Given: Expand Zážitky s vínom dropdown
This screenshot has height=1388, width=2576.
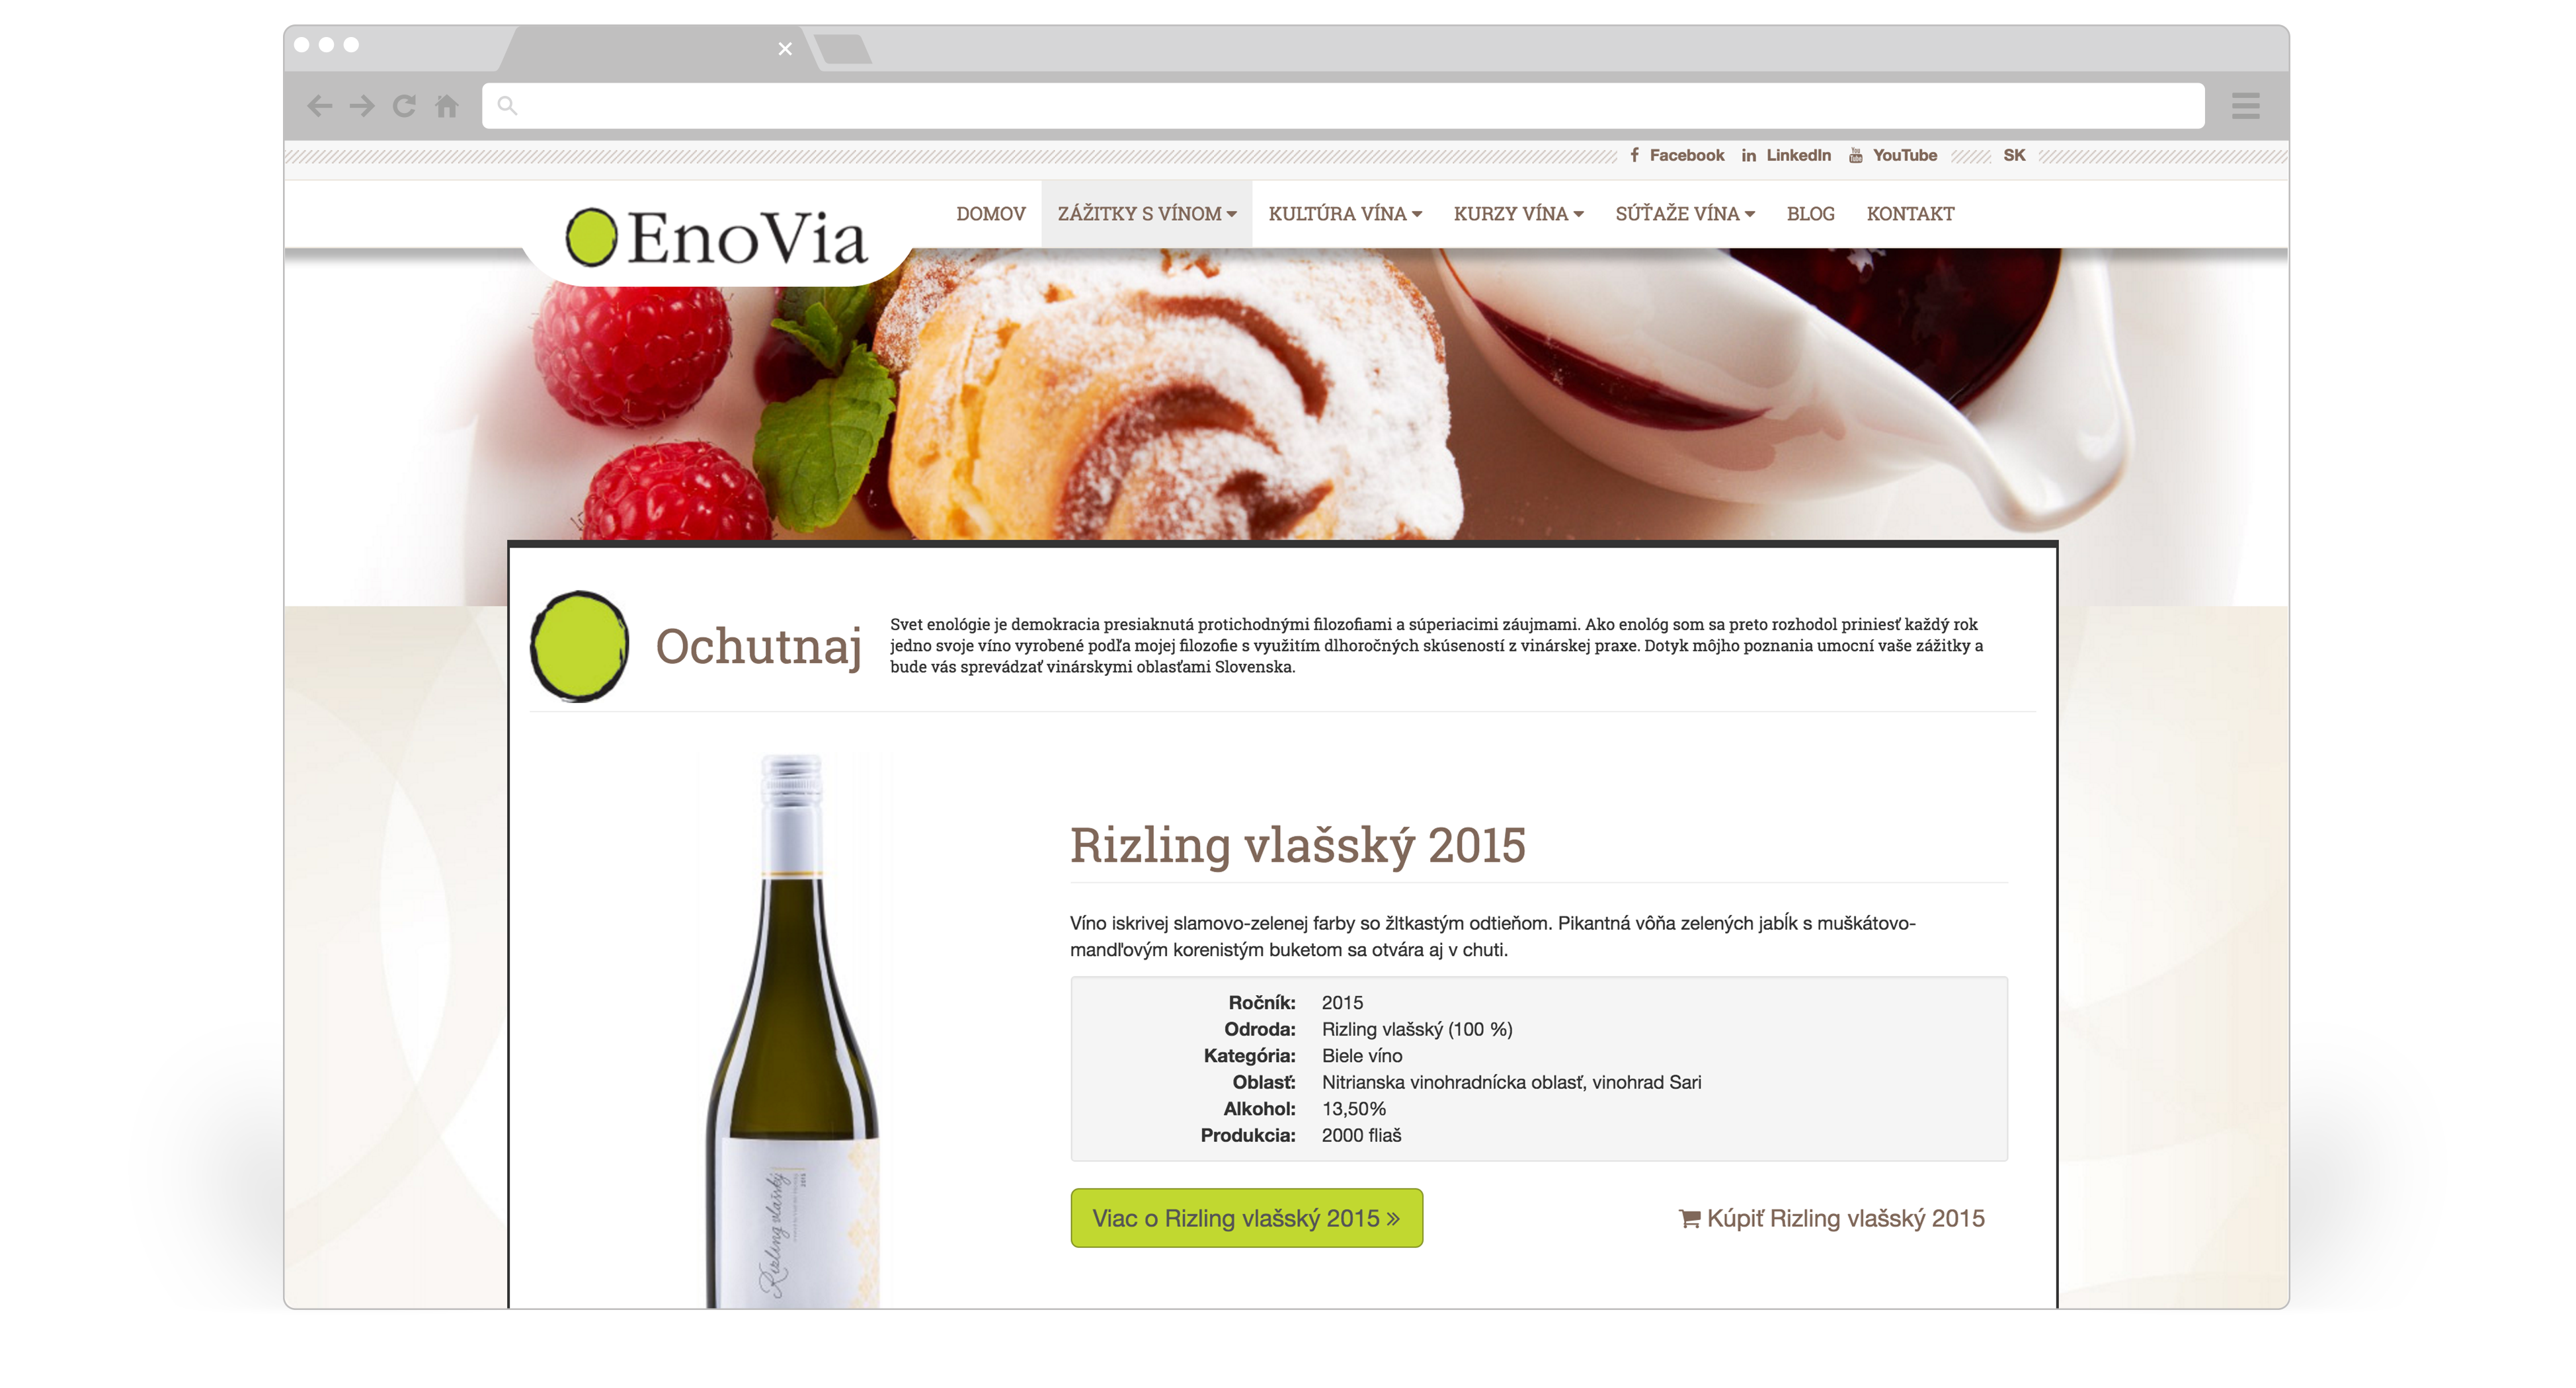Looking at the screenshot, I should (1147, 214).
